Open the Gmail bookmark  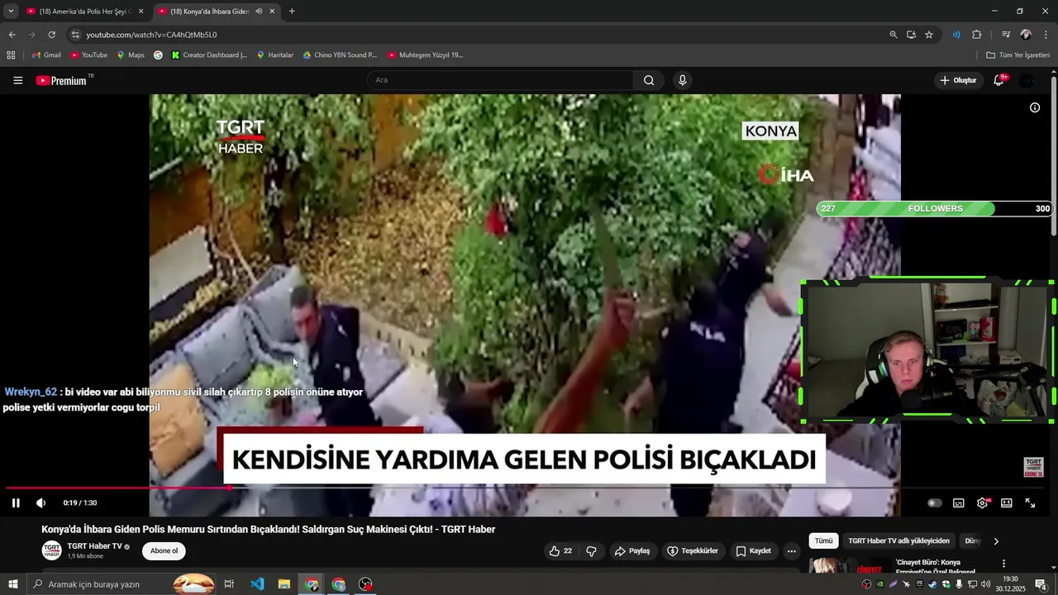point(46,55)
